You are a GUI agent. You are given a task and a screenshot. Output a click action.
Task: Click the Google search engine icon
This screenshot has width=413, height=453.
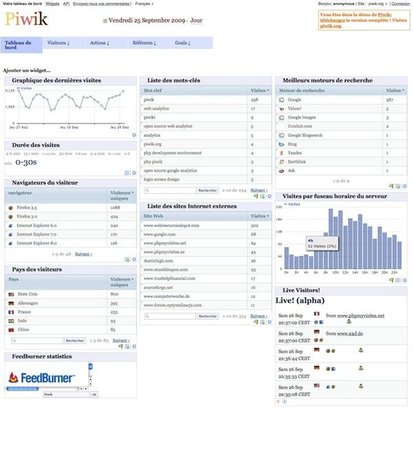click(282, 100)
